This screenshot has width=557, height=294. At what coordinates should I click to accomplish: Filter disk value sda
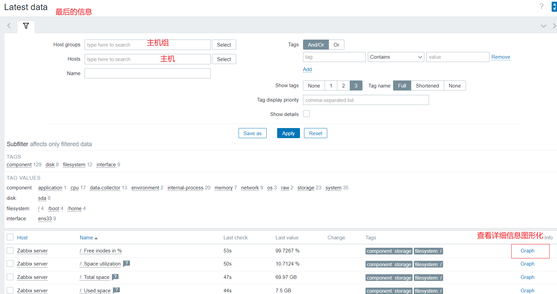point(42,198)
